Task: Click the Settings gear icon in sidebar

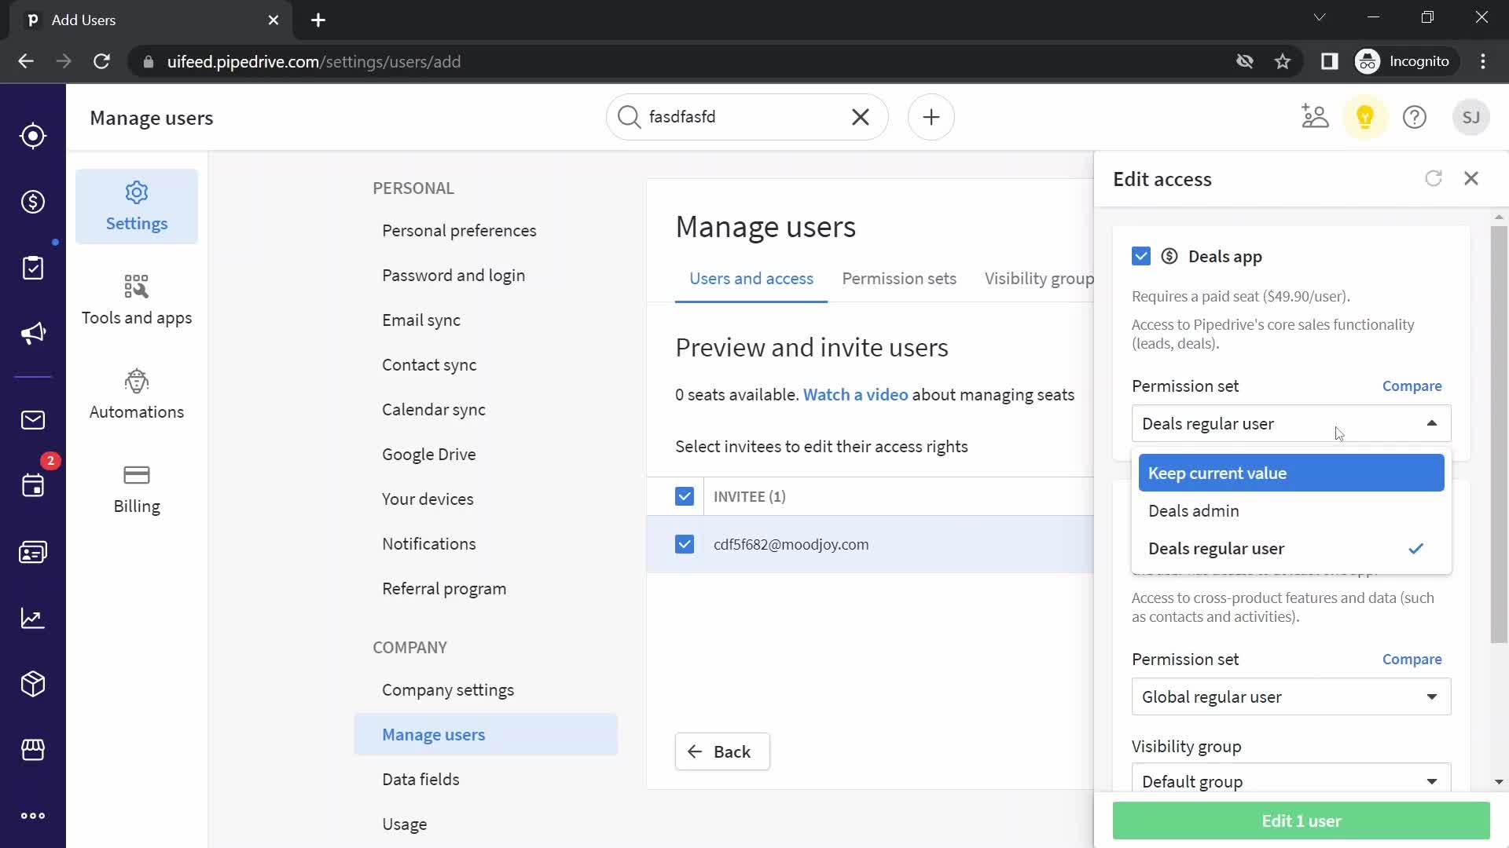Action: click(x=136, y=192)
